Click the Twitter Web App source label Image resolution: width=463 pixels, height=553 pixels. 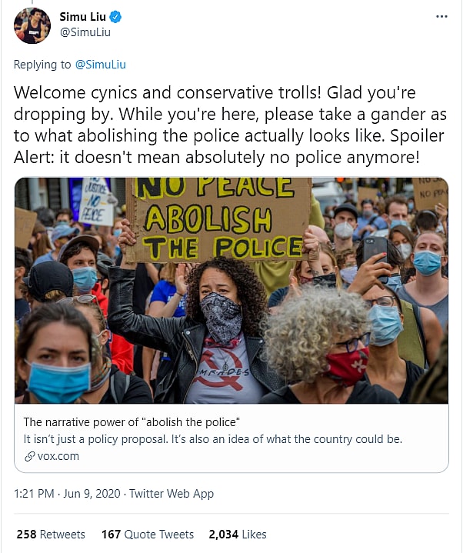coord(172,494)
